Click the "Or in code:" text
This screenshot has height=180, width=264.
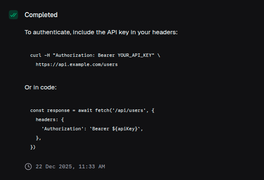pos(40,87)
